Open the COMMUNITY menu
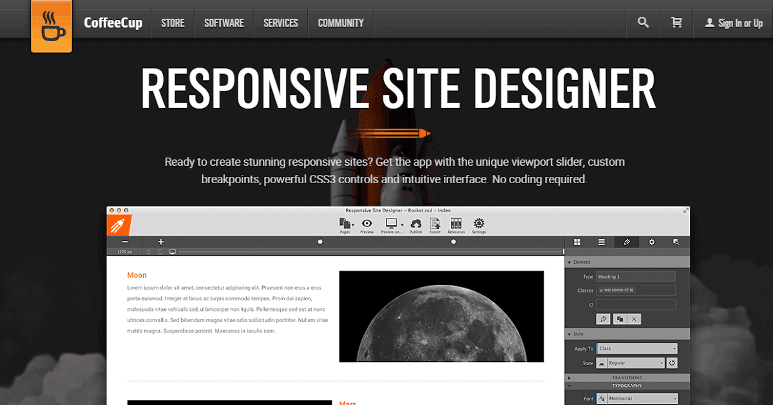The image size is (773, 405). click(x=341, y=23)
